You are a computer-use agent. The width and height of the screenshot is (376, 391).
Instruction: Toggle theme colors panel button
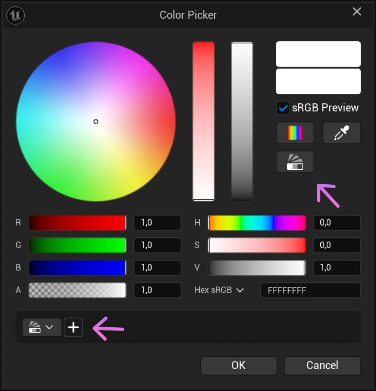click(x=295, y=162)
